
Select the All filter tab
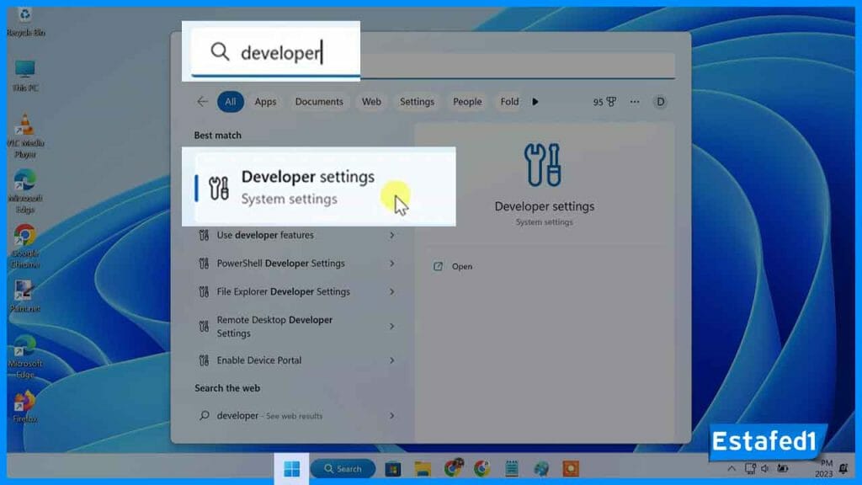[231, 102]
